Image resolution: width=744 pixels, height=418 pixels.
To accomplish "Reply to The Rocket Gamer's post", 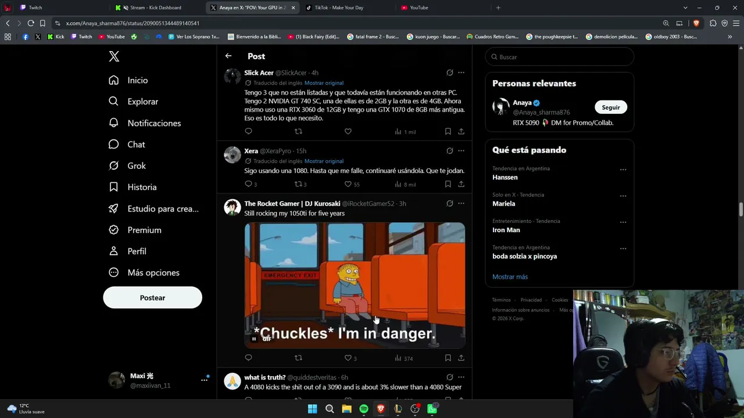I will [x=248, y=358].
